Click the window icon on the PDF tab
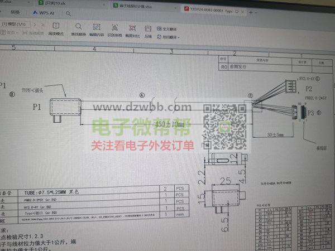The width and height of the screenshot is (335, 251). tap(237, 12)
